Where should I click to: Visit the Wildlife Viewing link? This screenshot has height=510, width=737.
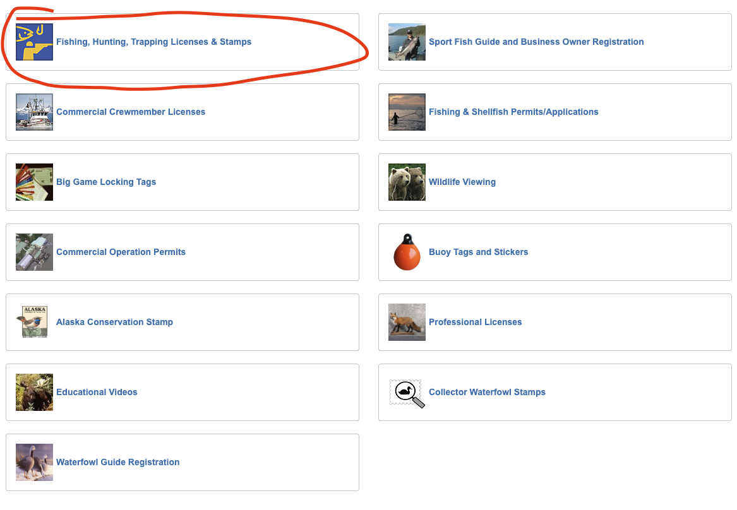click(462, 182)
